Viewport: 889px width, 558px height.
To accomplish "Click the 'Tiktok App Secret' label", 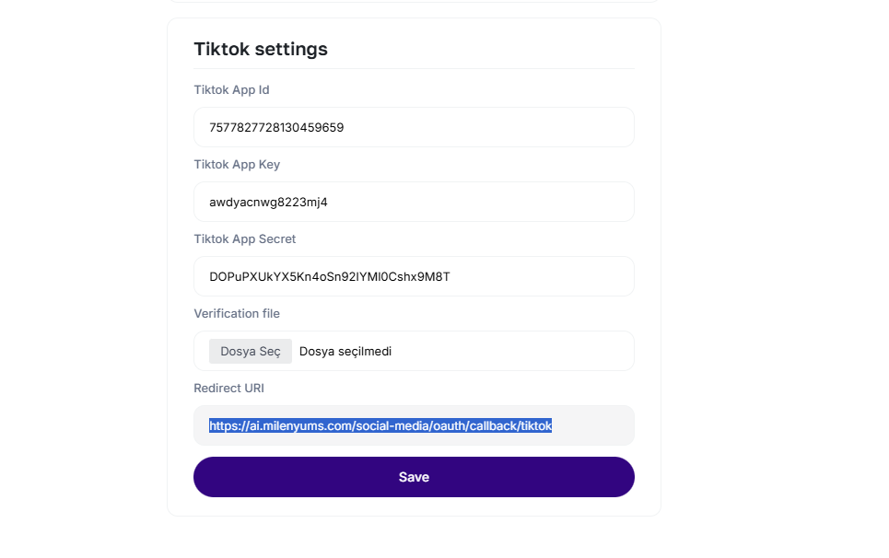I will [244, 239].
